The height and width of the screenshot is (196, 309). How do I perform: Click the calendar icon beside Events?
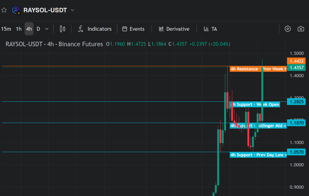point(125,29)
